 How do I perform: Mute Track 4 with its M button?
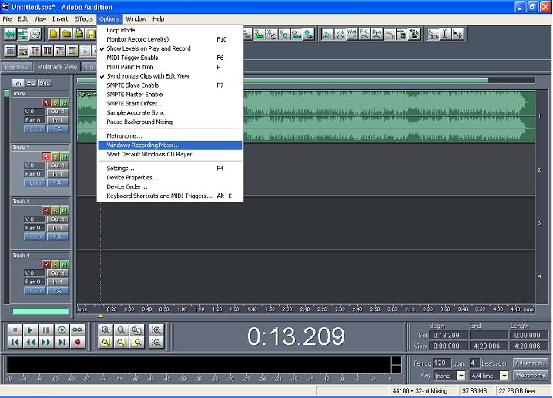click(x=65, y=264)
